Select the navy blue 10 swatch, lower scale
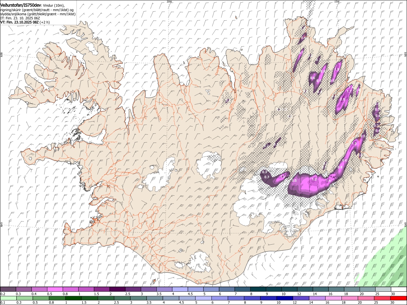 [284, 298]
